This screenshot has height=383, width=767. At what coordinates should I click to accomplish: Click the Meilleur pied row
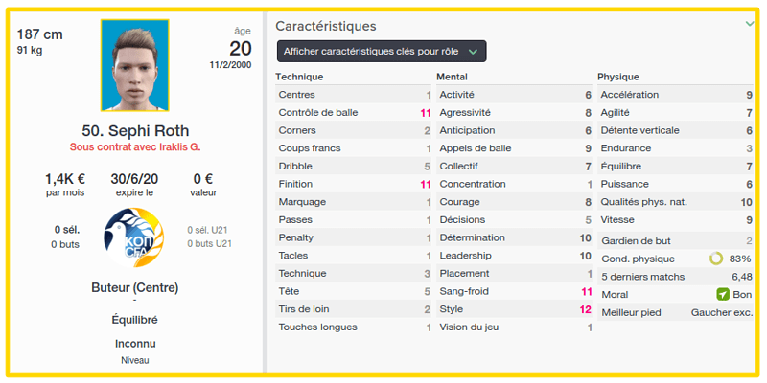click(x=676, y=313)
